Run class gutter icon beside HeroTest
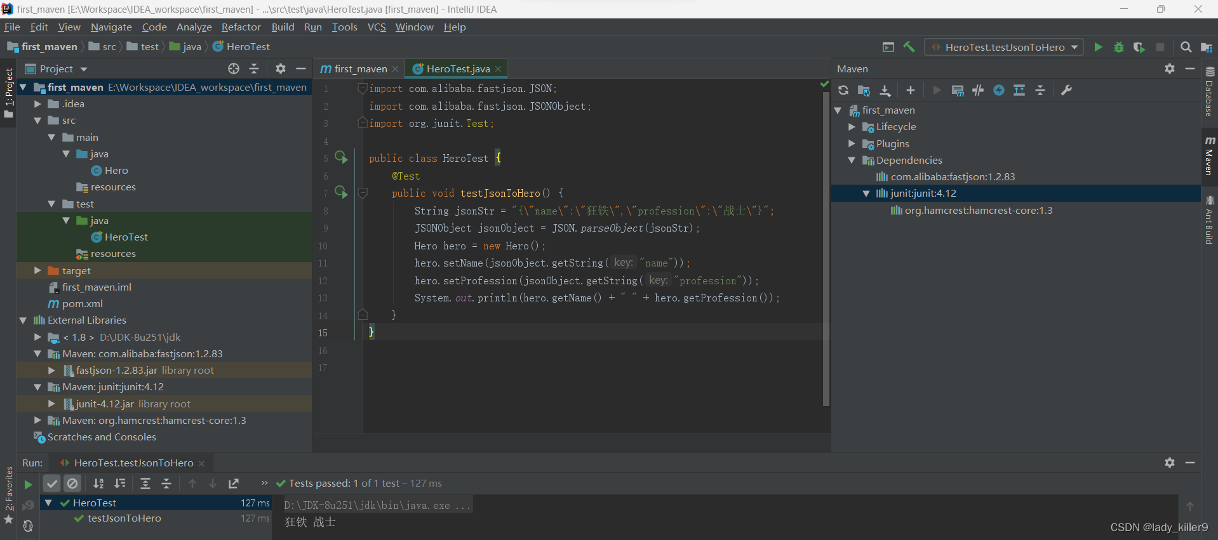Image resolution: width=1218 pixels, height=540 pixels. [342, 157]
